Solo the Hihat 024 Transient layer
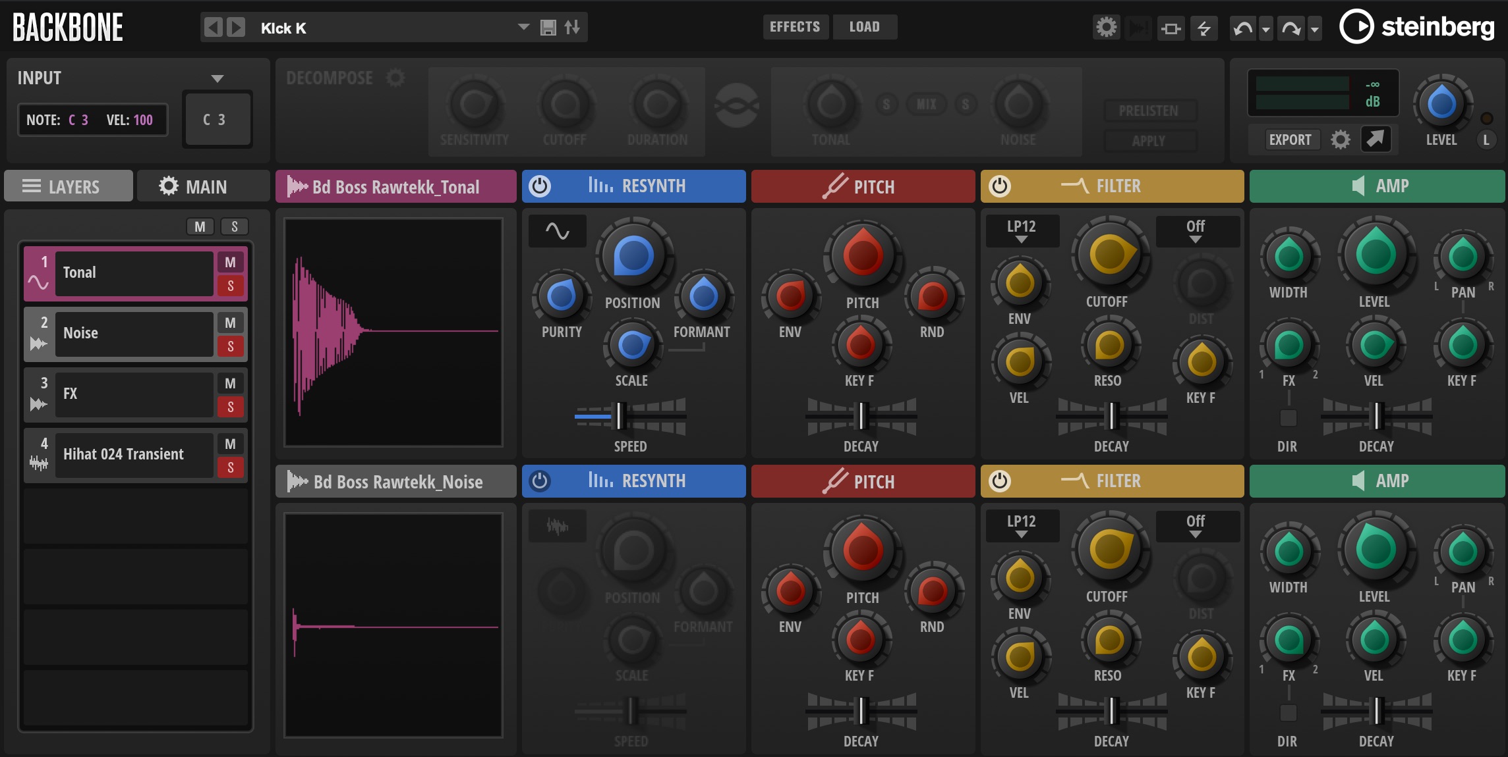Image resolution: width=1508 pixels, height=757 pixels. click(230, 467)
